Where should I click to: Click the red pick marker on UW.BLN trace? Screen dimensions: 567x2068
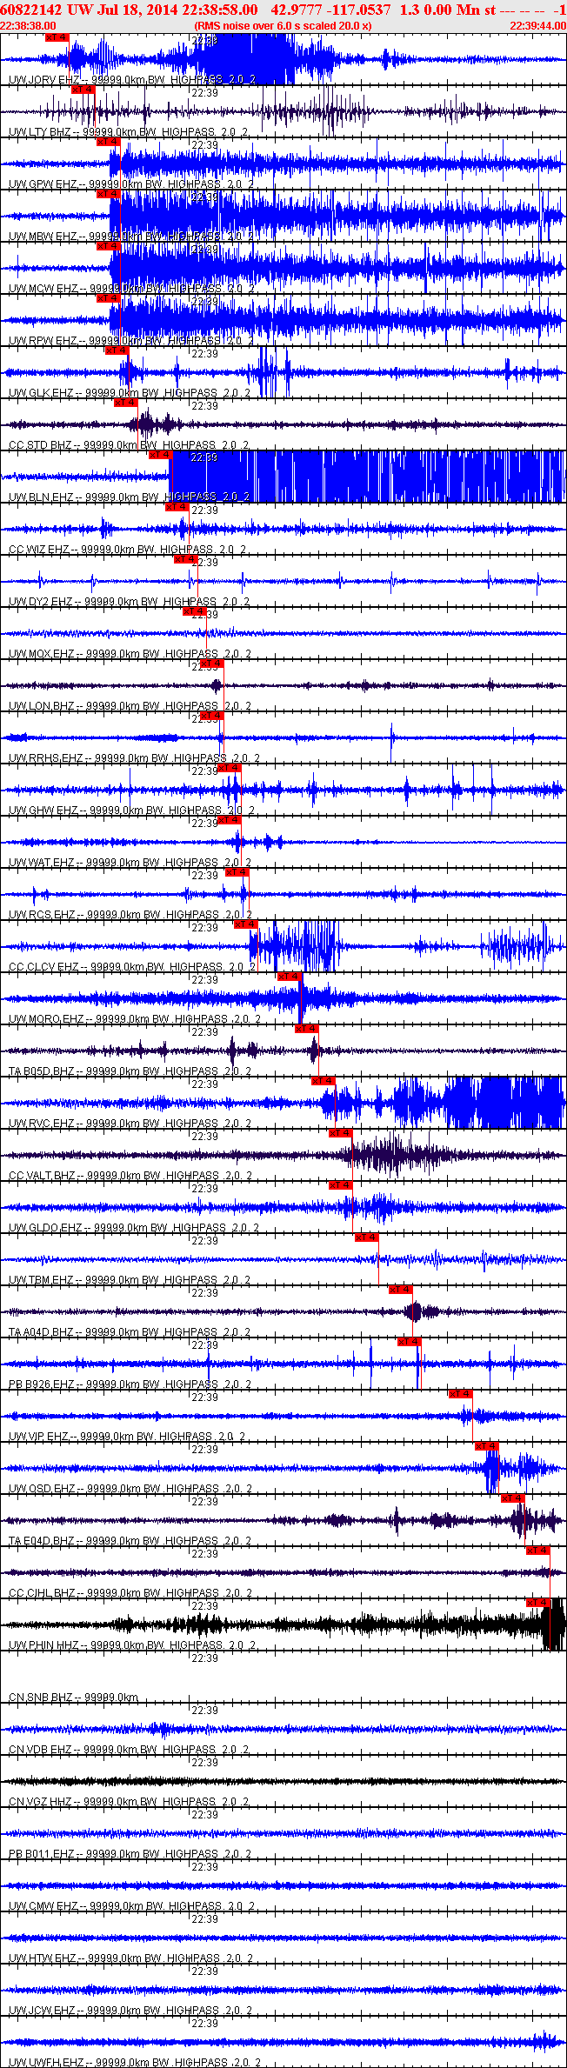tap(161, 455)
